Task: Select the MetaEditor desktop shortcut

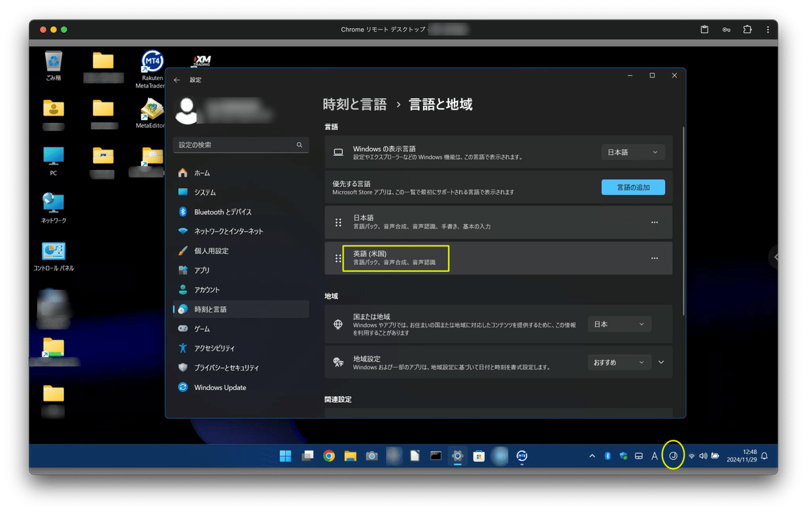Action: 152,114
